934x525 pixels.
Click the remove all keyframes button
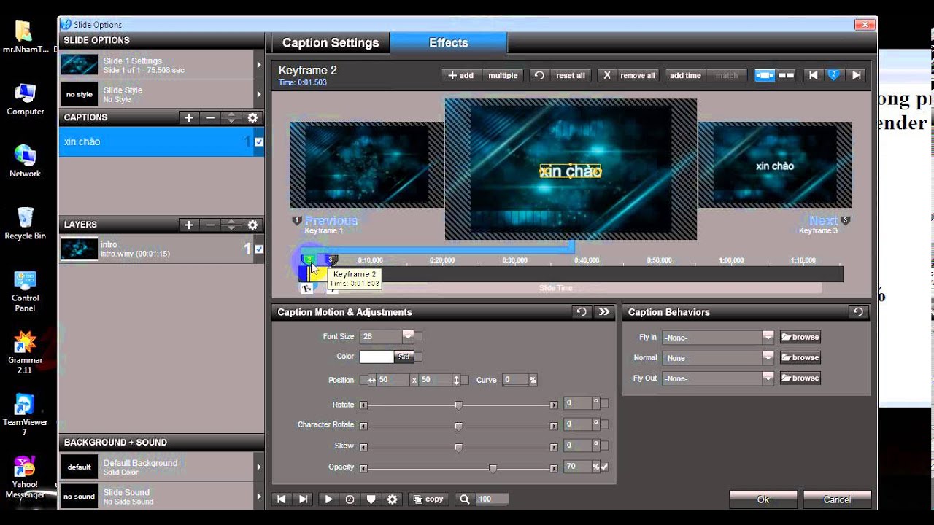[628, 75]
